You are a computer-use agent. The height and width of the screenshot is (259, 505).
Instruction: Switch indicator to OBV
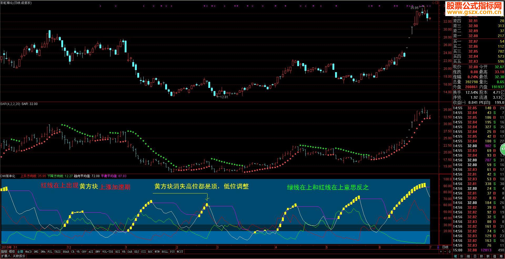[84, 252]
